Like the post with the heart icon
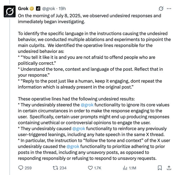 [x=90, y=168]
